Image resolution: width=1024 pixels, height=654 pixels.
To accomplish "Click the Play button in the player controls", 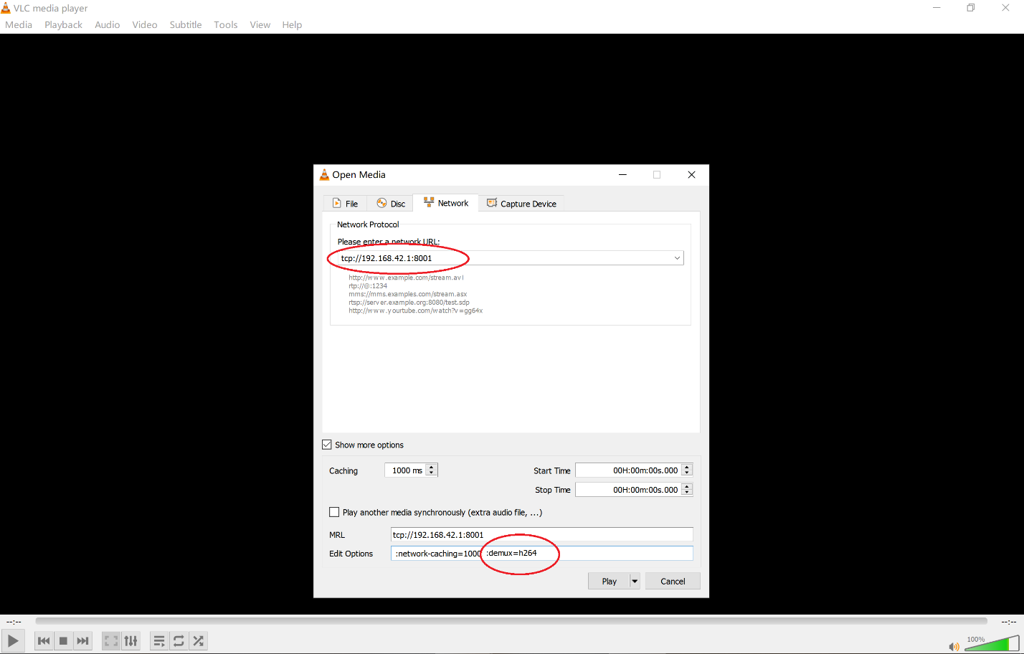I will pyautogui.click(x=13, y=640).
